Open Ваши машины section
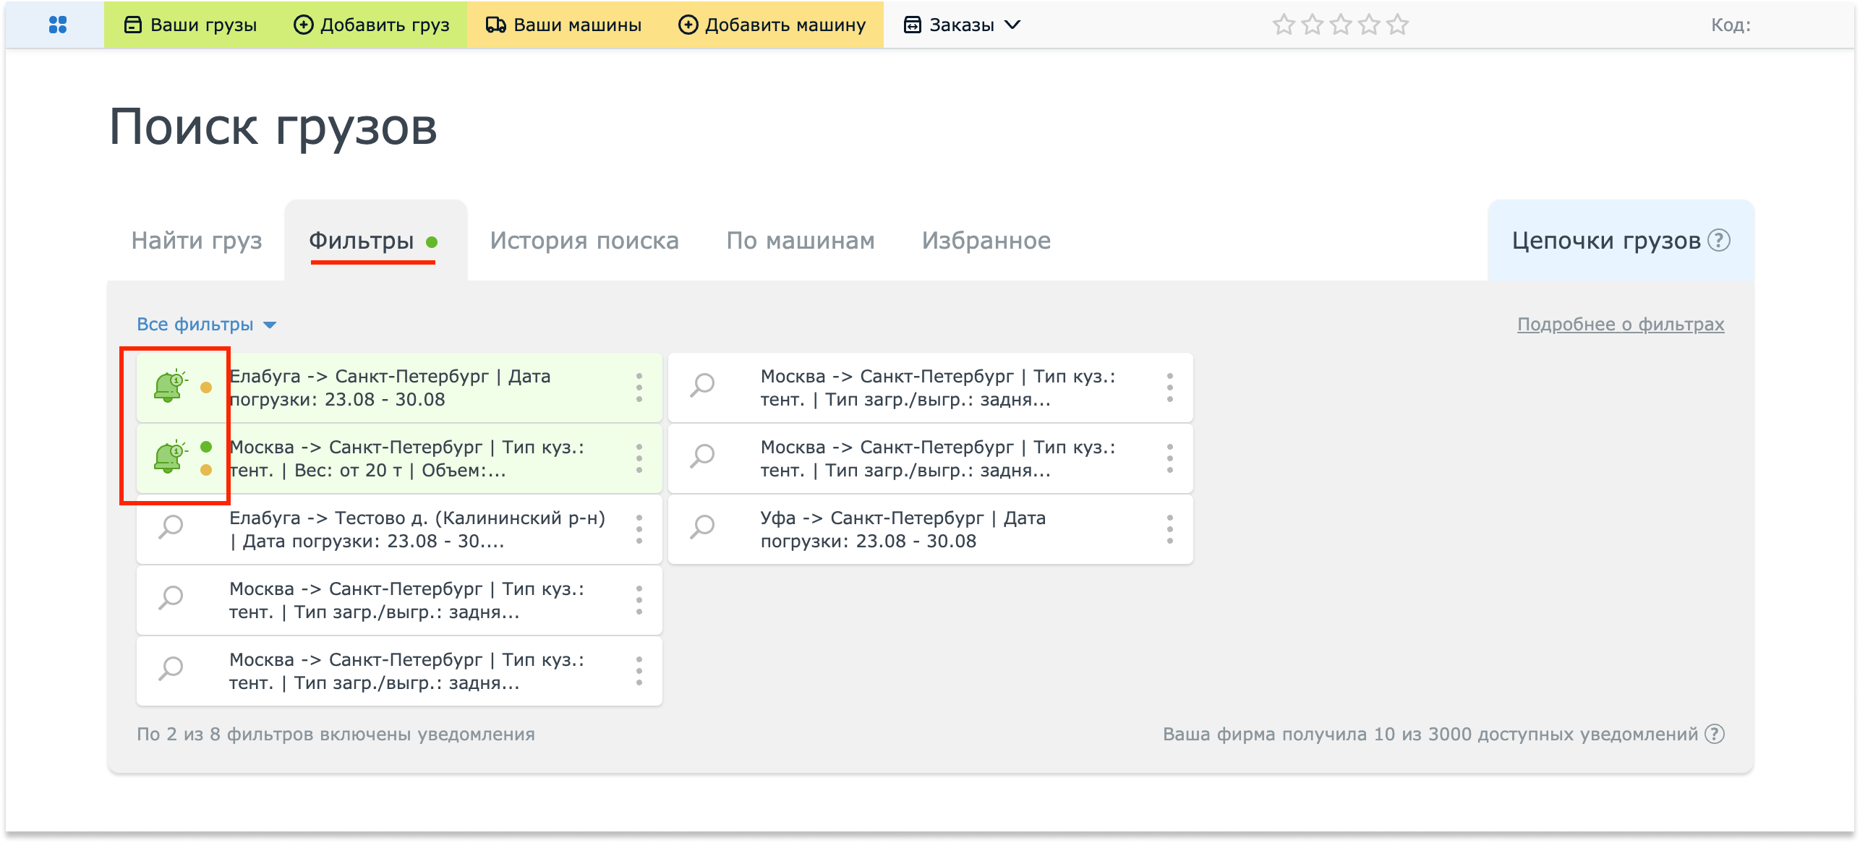Screen dimensions: 1860x843 point(563,25)
